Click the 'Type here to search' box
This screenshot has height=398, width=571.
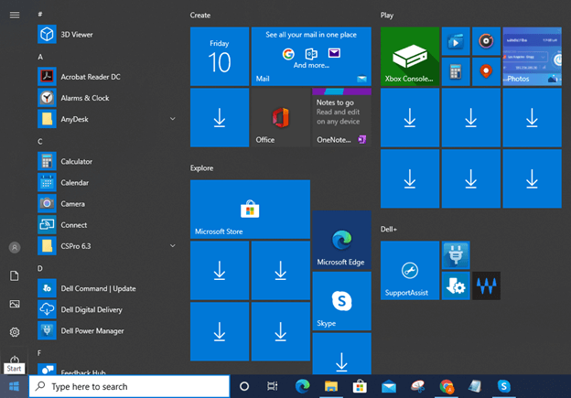tap(129, 386)
